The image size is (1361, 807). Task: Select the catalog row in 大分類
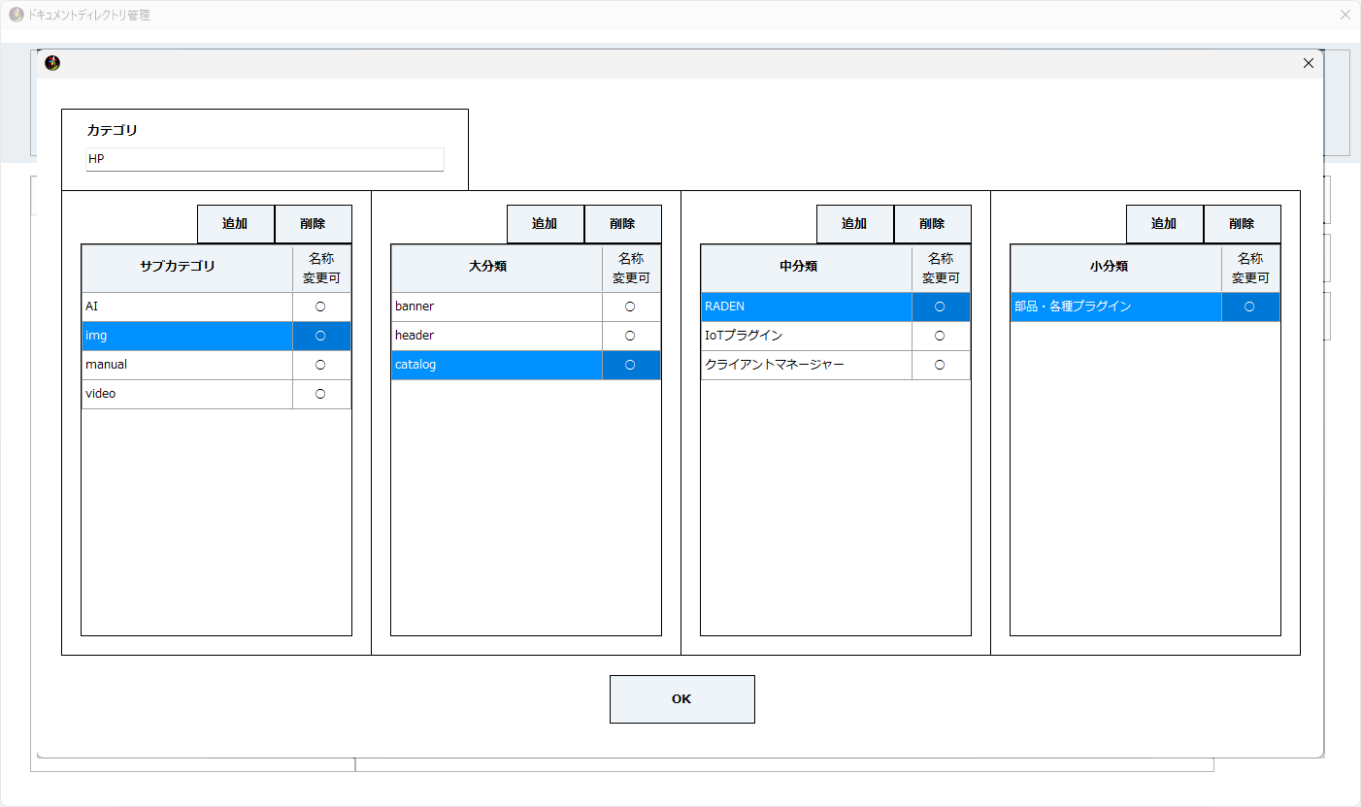tap(526, 365)
